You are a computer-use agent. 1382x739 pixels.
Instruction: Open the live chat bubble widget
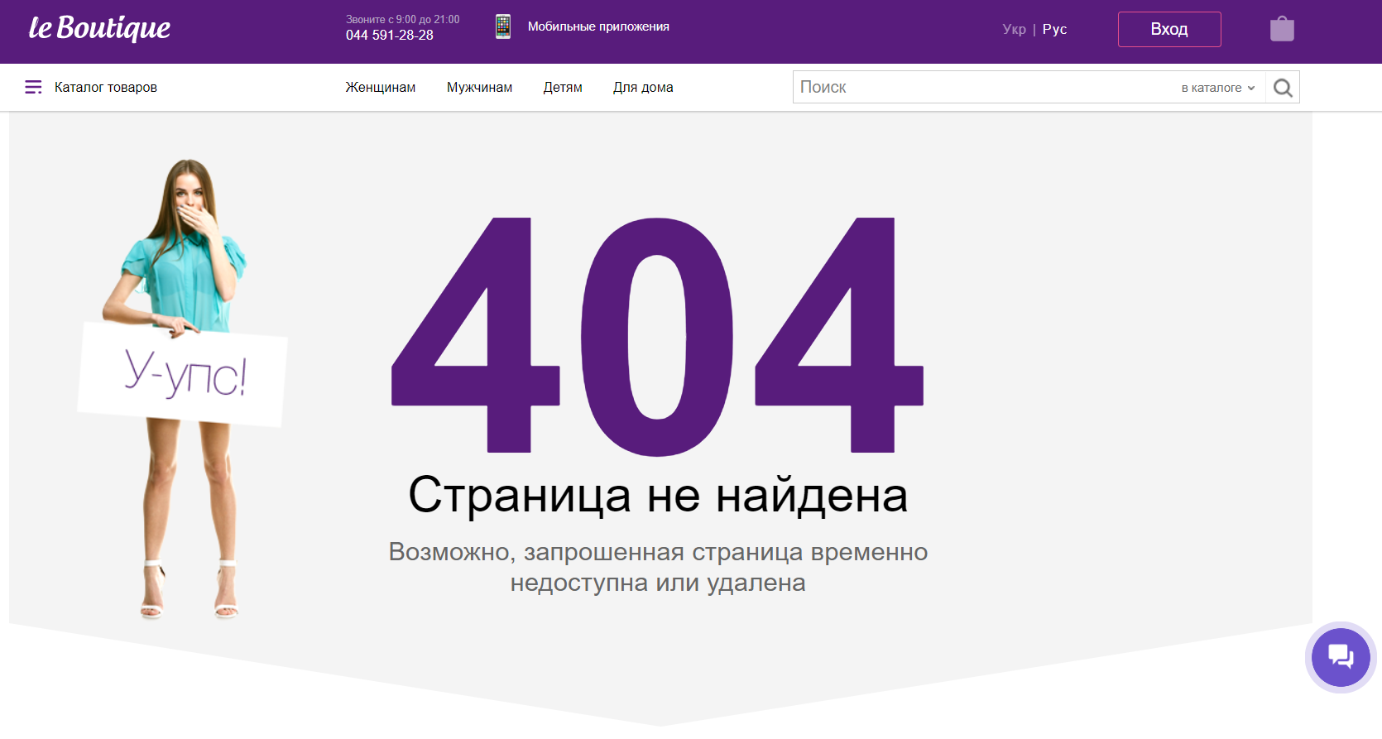[1341, 657]
